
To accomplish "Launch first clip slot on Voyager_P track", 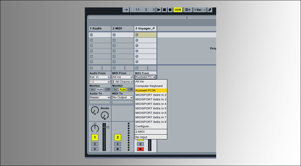I will tap(137, 35).
